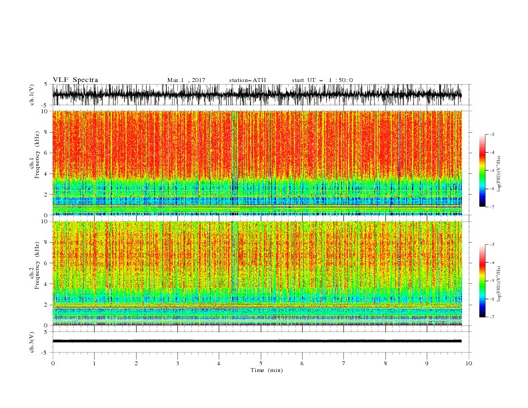Viewport: 528px width, 408px height.
Task: Click the "ch.1(V)" axis label
Action: 32,95
